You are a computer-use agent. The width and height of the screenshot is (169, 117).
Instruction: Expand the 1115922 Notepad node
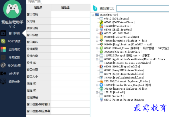97,56
